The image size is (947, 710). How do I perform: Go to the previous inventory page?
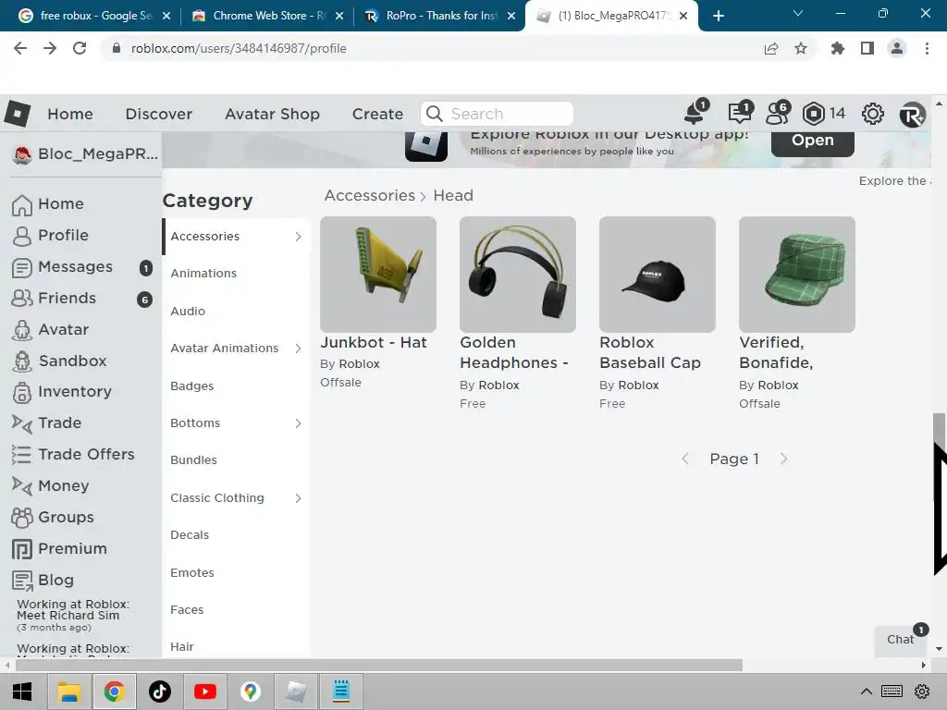(x=685, y=459)
